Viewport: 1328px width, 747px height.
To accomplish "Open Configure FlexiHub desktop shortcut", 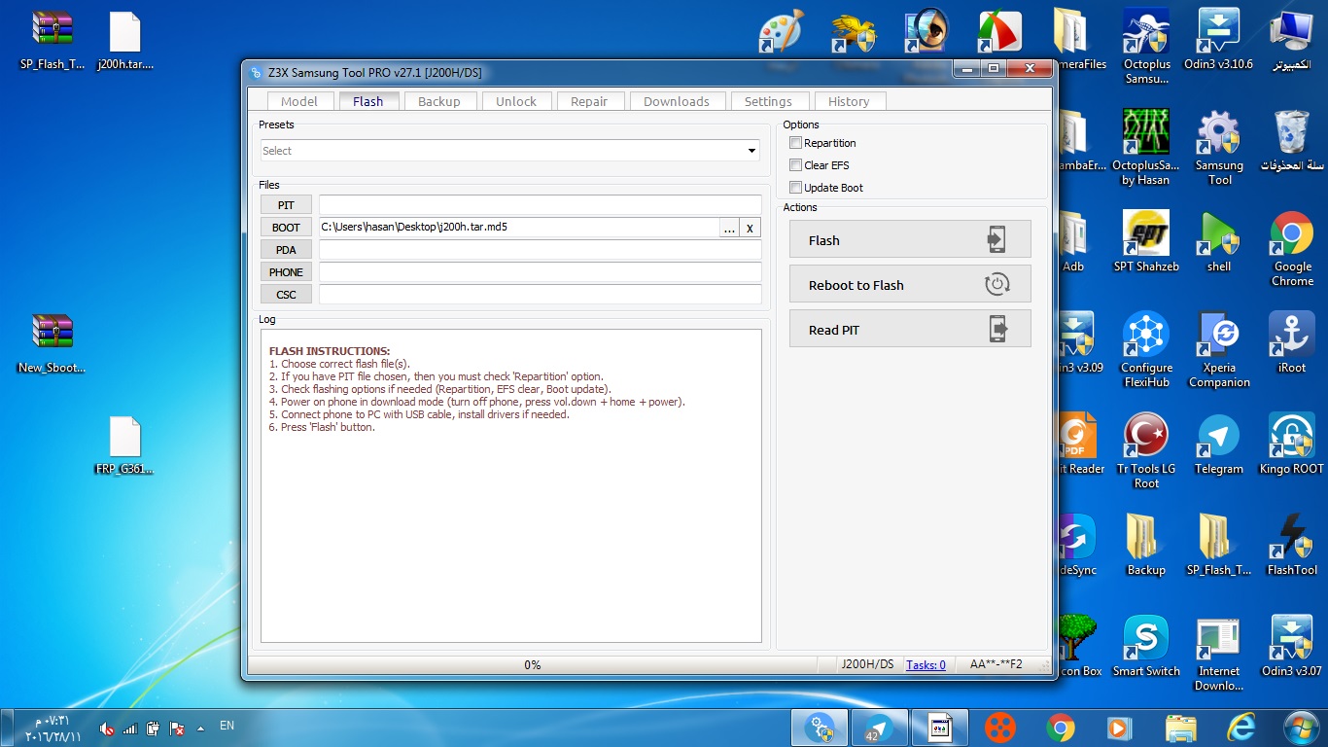I will (x=1146, y=350).
